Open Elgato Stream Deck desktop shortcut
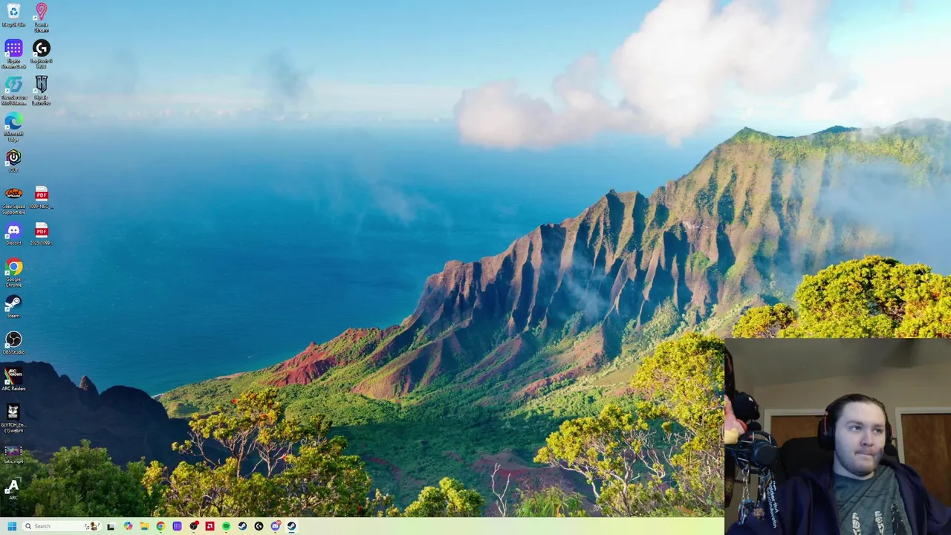 pos(13,53)
